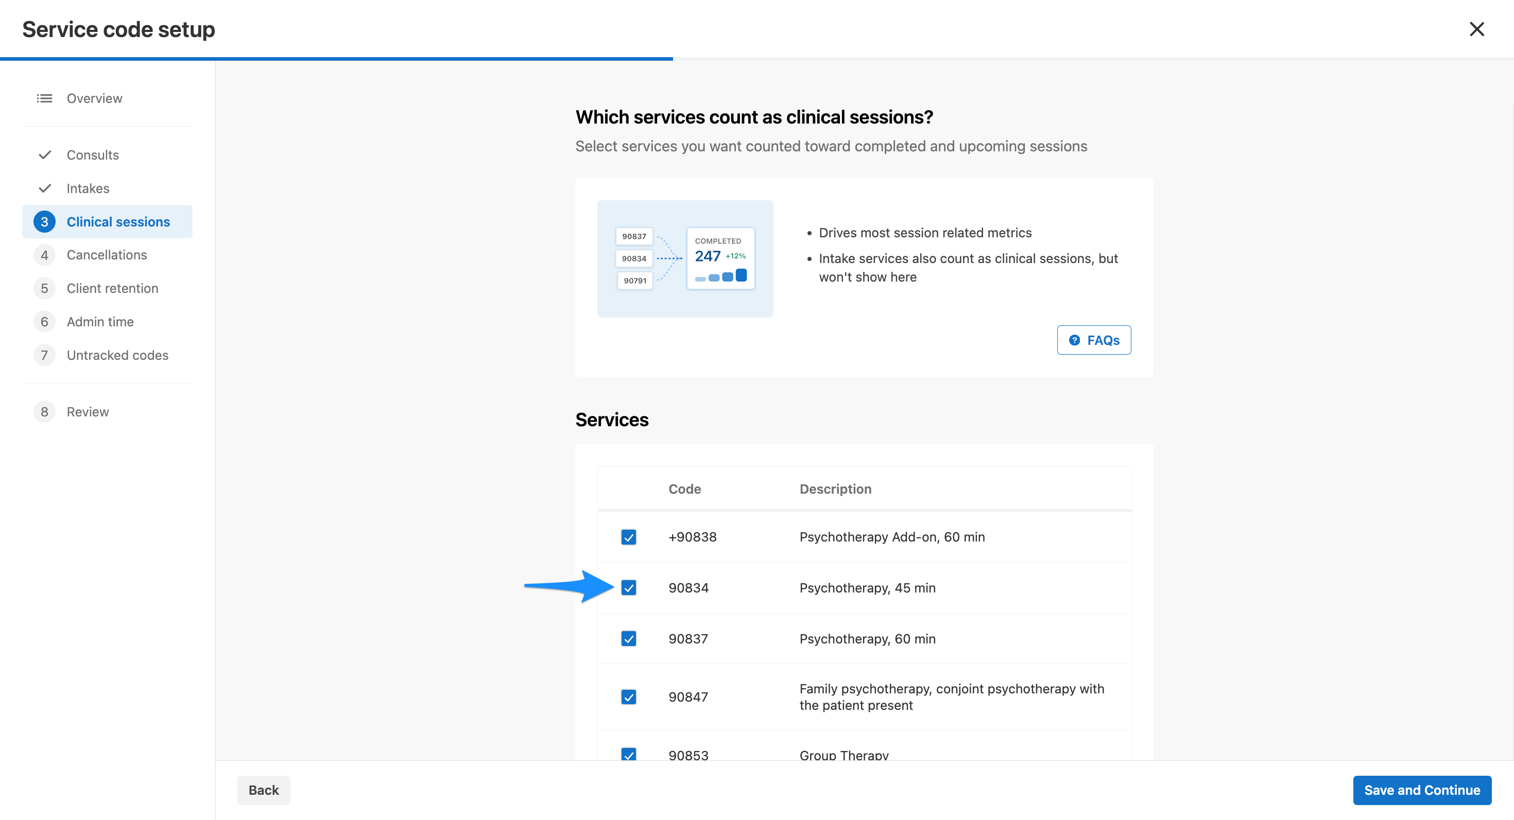Click the code text 90837
1514x820 pixels.
[688, 639]
